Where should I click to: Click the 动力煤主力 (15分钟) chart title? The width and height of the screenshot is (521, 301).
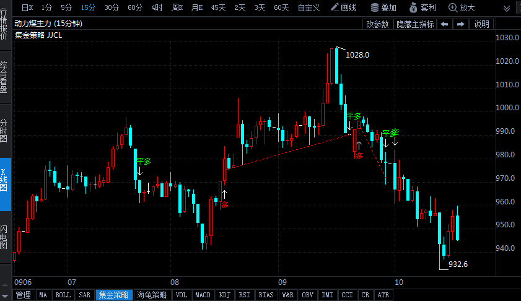[48, 24]
